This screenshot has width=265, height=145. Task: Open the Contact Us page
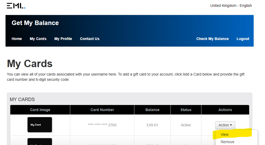click(x=89, y=39)
